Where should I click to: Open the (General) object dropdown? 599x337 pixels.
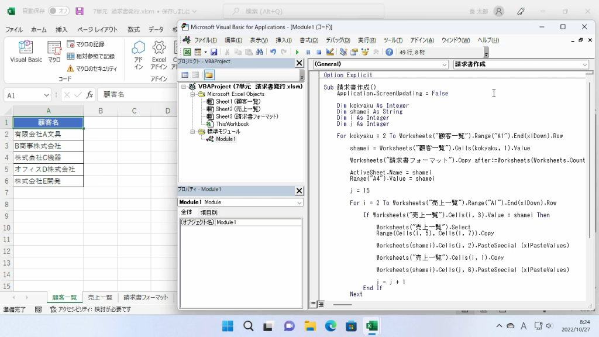pyautogui.click(x=381, y=64)
